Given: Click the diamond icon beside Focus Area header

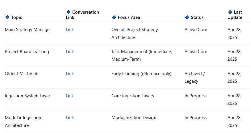Looking at the screenshot, I should coord(114,17).
